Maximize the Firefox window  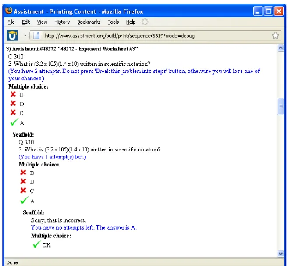(268, 11)
